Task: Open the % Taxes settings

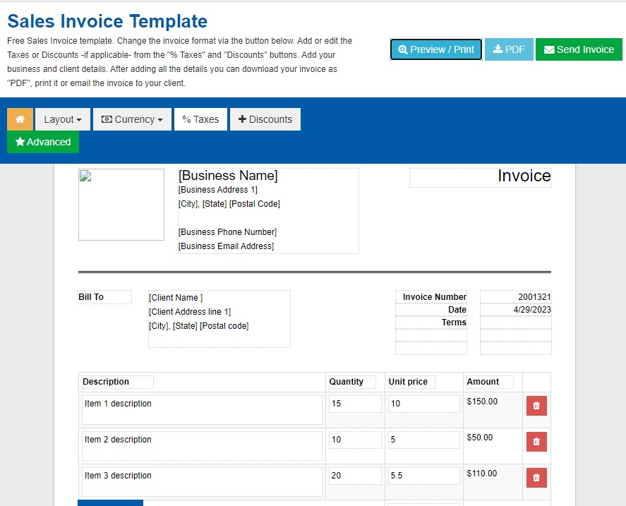Action: [200, 119]
